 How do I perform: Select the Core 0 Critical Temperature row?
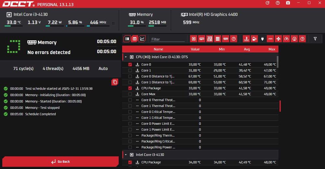pyautogui.click(x=200, y=112)
